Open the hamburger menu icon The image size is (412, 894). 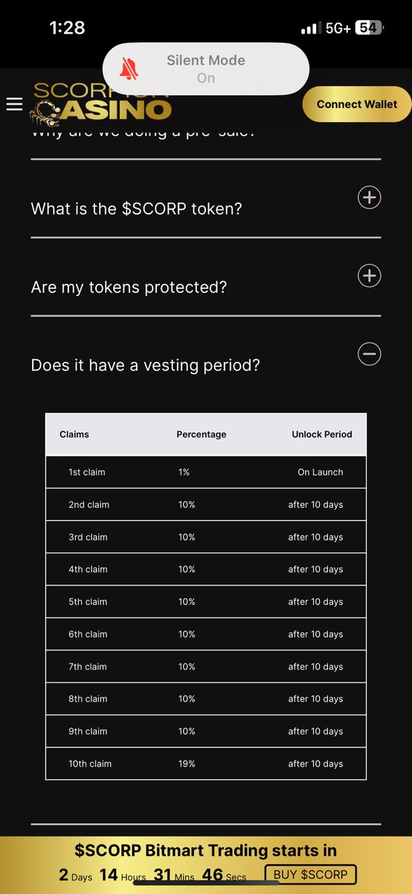pyautogui.click(x=15, y=104)
